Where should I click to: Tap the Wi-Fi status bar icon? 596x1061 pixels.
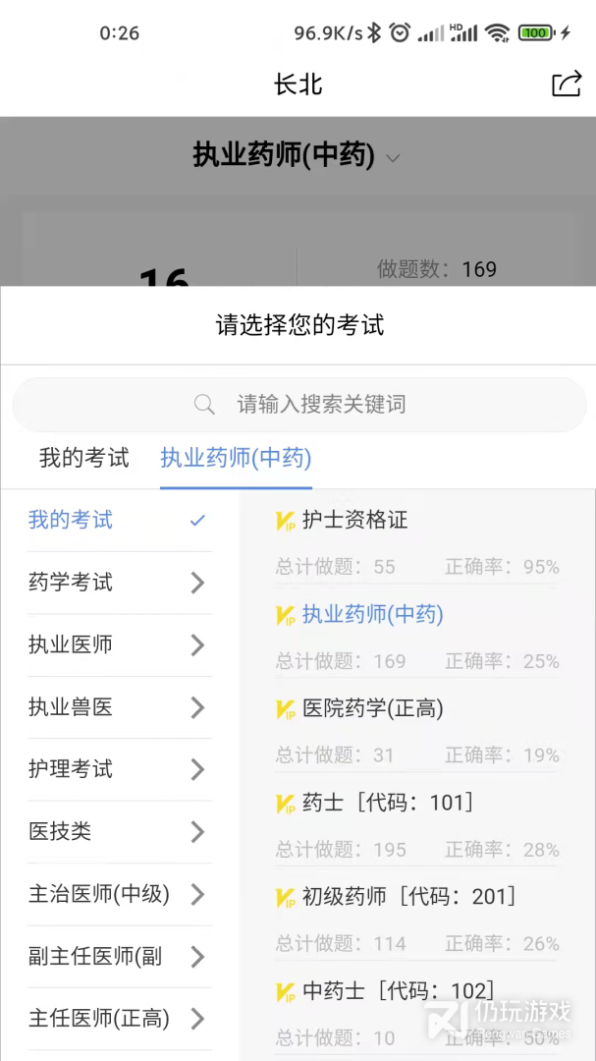click(x=498, y=32)
